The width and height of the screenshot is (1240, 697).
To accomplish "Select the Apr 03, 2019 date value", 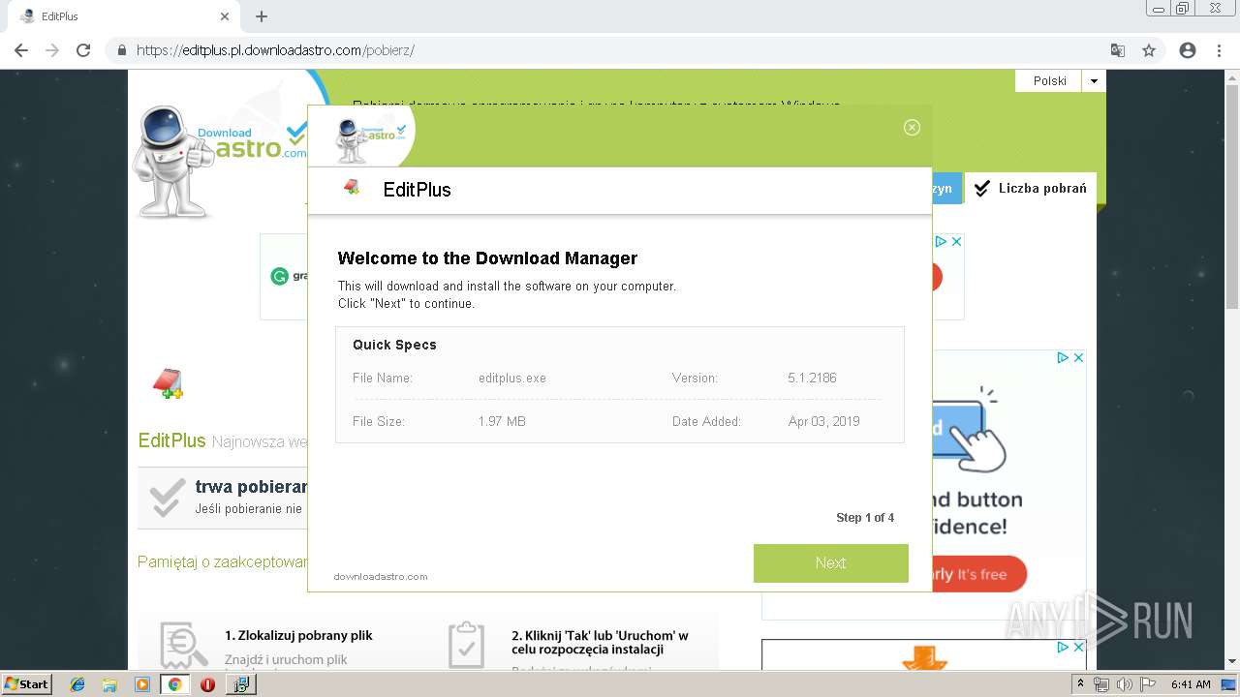I will (823, 421).
